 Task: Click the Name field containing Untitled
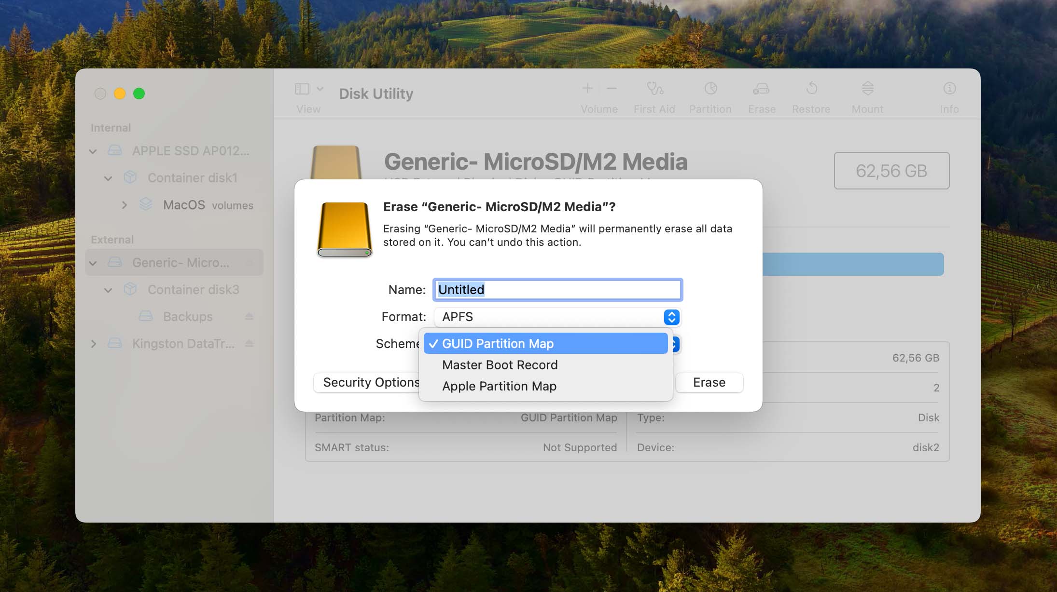click(557, 290)
